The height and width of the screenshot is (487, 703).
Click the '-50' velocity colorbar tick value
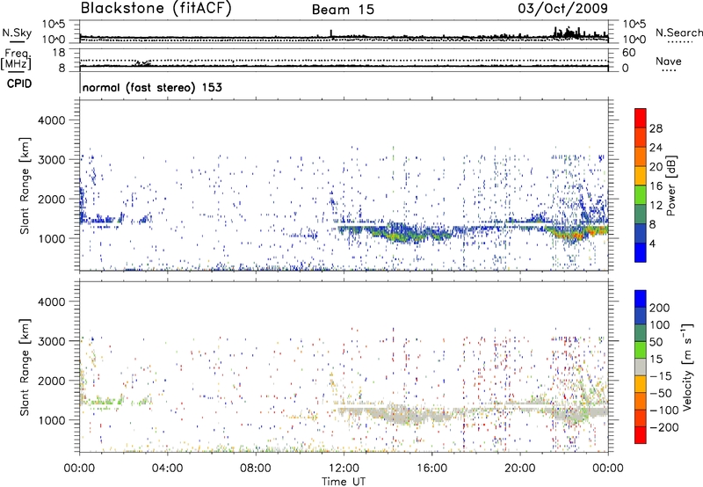pyautogui.click(x=661, y=393)
